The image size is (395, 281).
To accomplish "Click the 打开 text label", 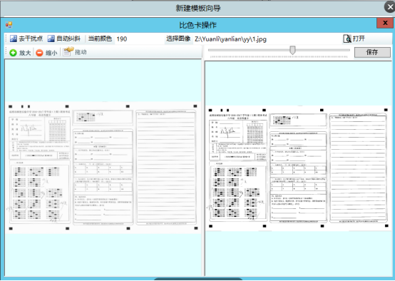I will point(359,39).
